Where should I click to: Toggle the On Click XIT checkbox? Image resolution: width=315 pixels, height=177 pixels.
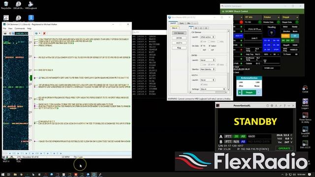210,50
